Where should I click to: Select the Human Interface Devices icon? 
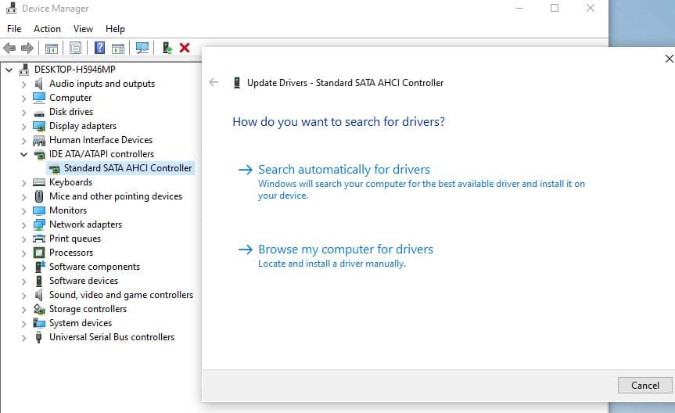[x=39, y=140]
